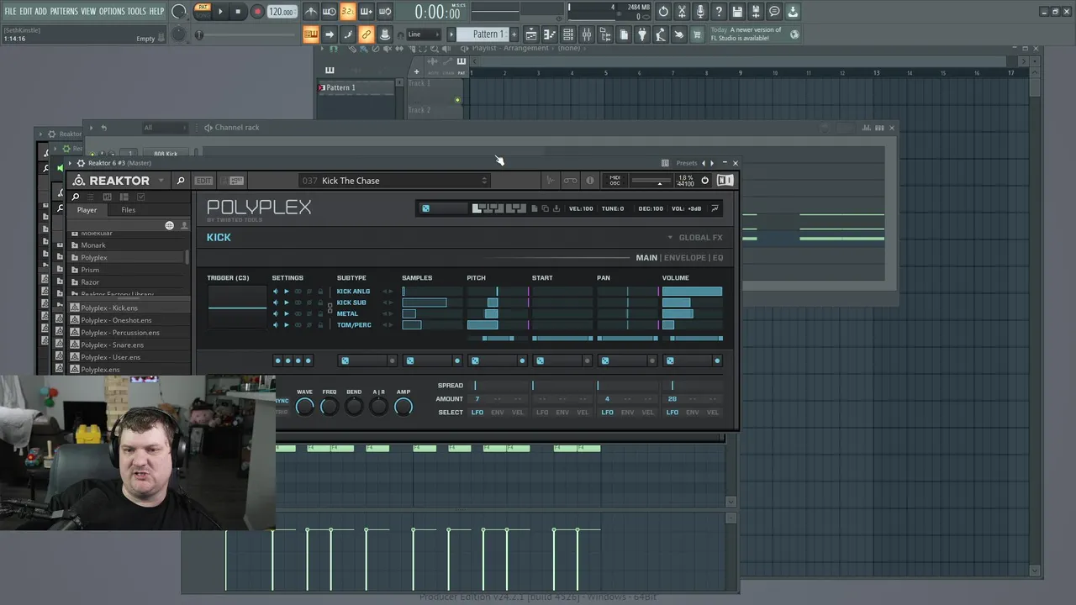
Task: Toggle Reaktor audio engine power button
Action: tap(704, 181)
